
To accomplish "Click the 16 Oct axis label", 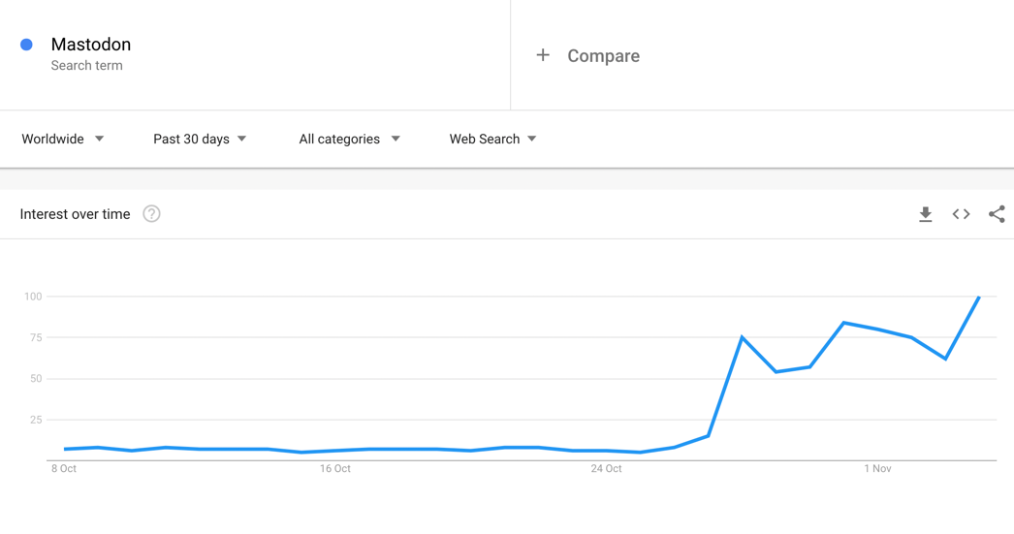I will [335, 469].
